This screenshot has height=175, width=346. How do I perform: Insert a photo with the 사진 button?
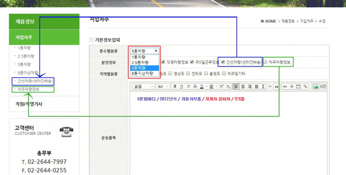pyautogui.click(x=319, y=87)
